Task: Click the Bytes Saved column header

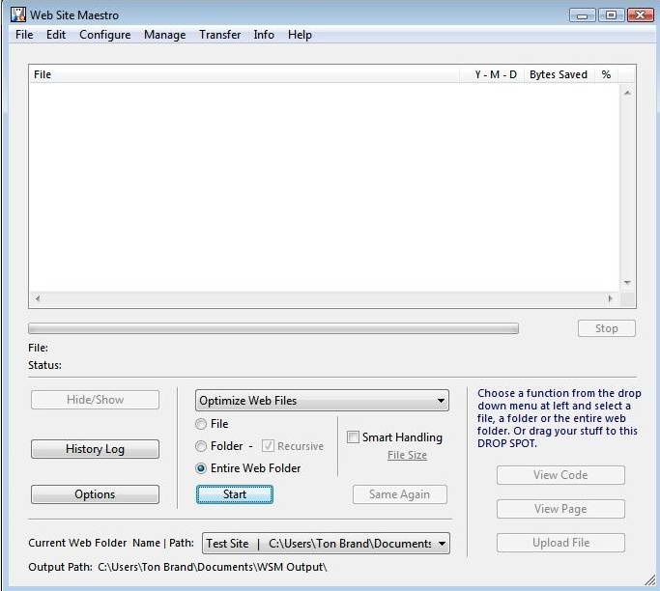Action: [x=559, y=74]
